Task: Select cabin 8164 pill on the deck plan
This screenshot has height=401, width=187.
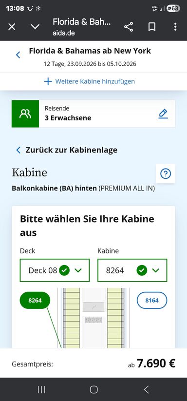Action: pos(152,300)
